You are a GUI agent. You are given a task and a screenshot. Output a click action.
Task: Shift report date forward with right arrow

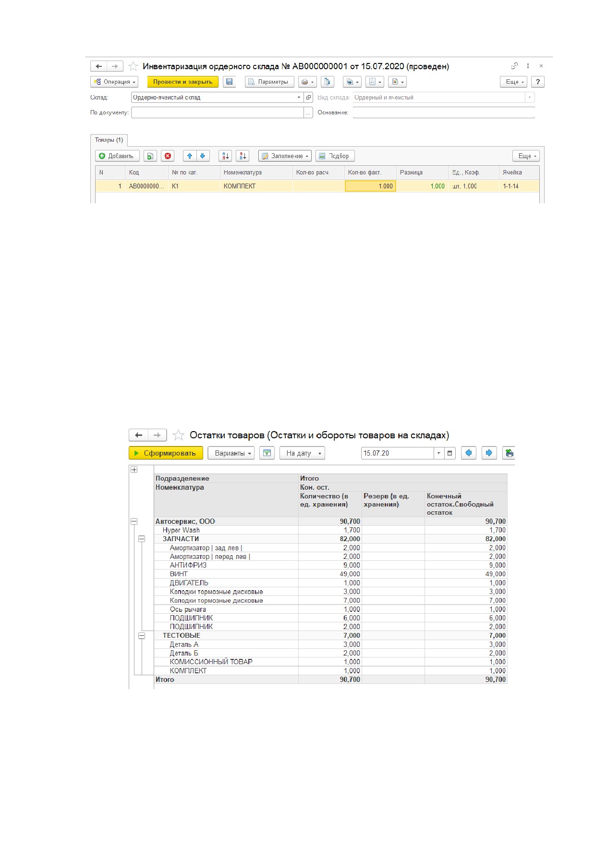(489, 453)
